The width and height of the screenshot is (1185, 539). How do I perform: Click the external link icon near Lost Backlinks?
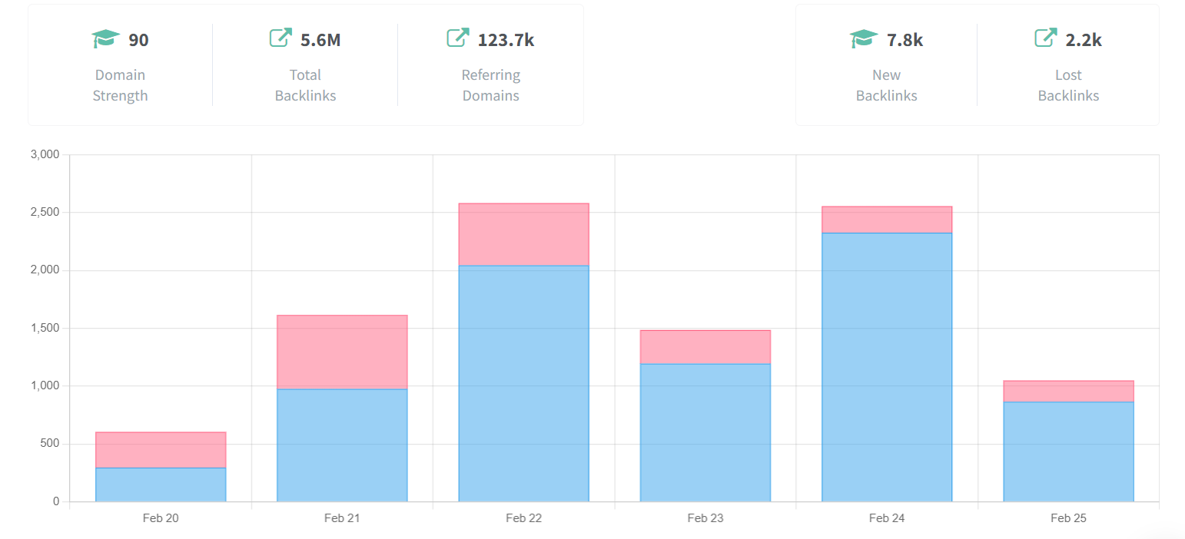tap(1044, 37)
